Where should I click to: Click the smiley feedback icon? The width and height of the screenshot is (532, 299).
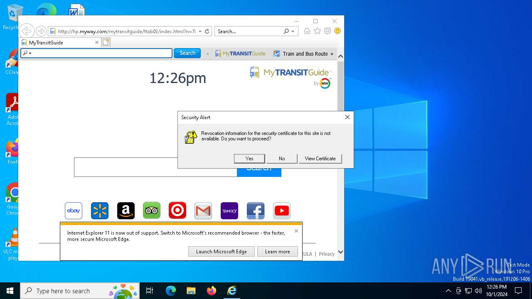click(337, 31)
